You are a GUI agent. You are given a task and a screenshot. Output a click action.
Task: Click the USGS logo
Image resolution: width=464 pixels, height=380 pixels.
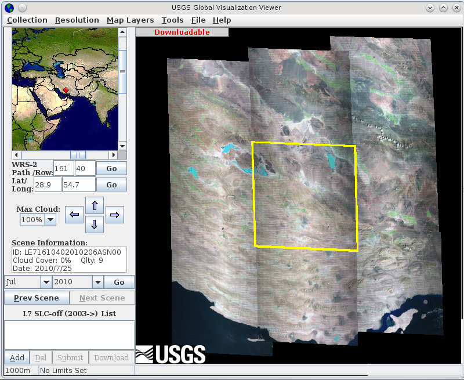[x=171, y=354]
